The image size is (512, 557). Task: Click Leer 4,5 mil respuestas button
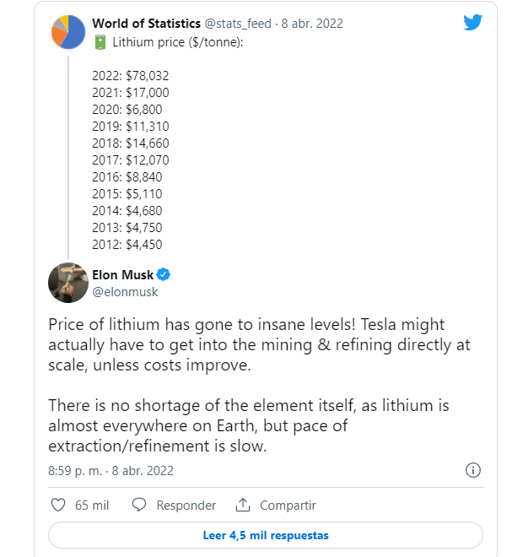point(266,535)
